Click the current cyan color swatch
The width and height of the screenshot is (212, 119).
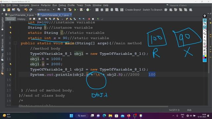pos(205,60)
